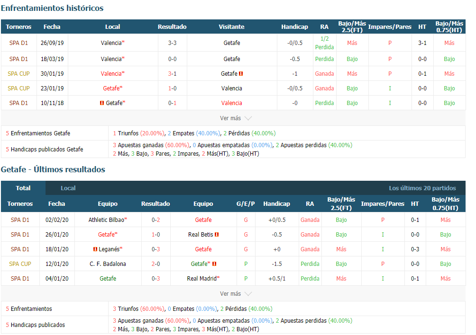Viewport: 476px width, 335px height.
Task: Click 5 Handicaps publicados Getafe label
Action: [x=44, y=150]
